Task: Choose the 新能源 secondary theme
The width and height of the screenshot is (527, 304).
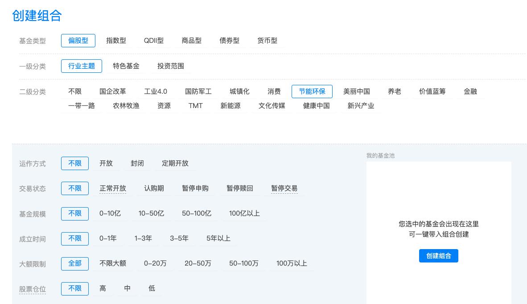Action: (231, 106)
